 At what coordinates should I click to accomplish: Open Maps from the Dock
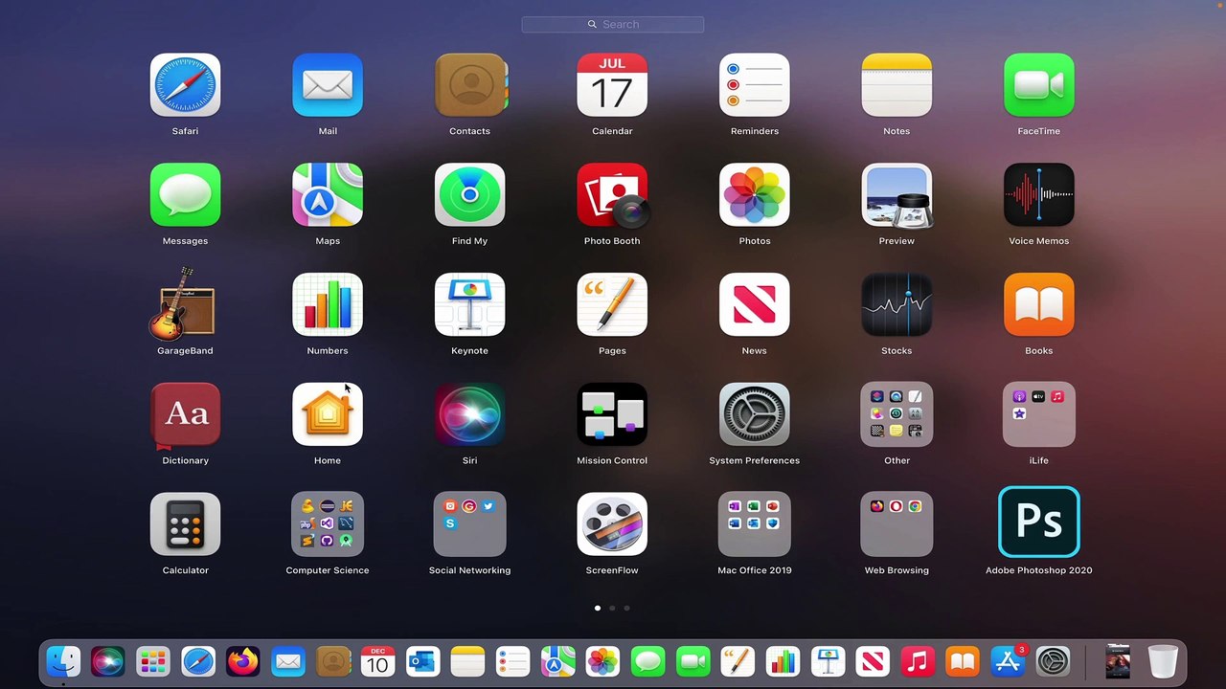point(557,661)
